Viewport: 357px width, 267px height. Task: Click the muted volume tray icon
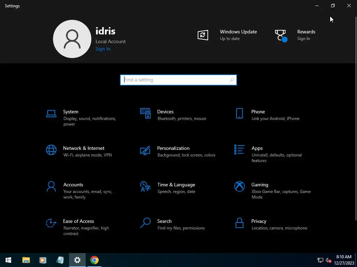[328, 260]
